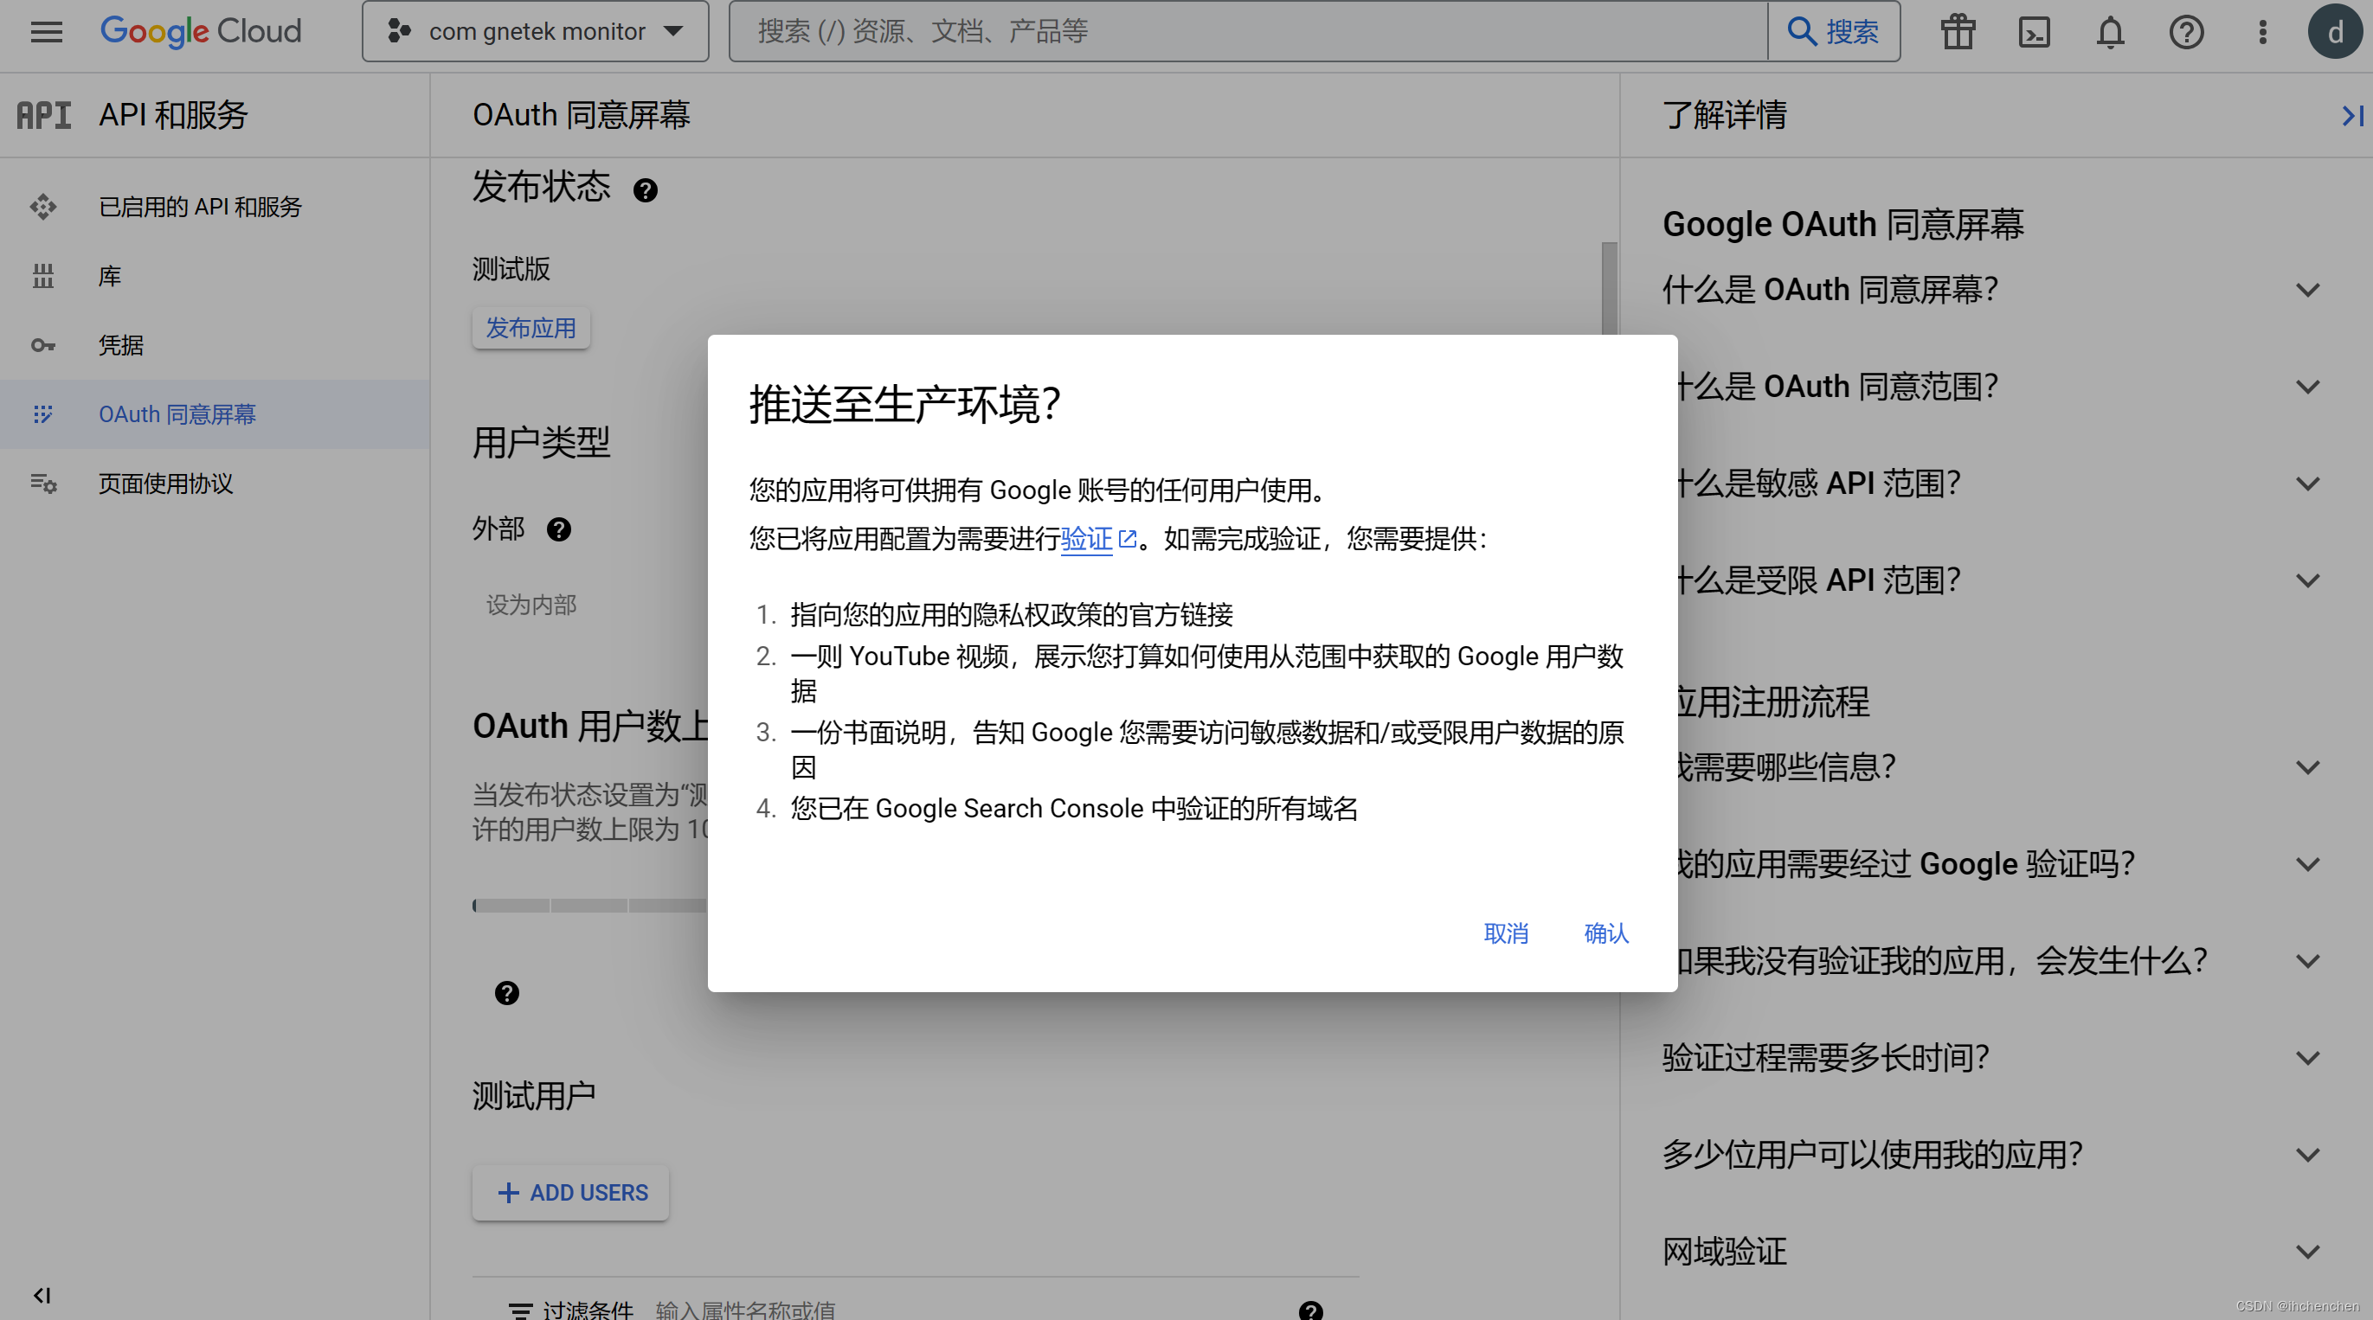Open the navigation hamburger menu
Image resolution: width=2373 pixels, height=1320 pixels.
[45, 31]
